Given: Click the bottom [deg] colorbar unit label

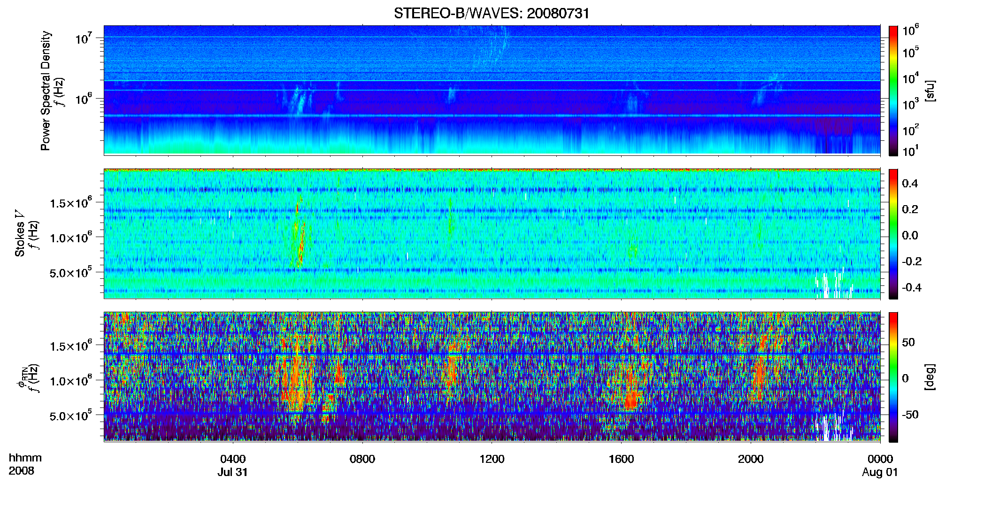Looking at the screenshot, I should tap(930, 377).
